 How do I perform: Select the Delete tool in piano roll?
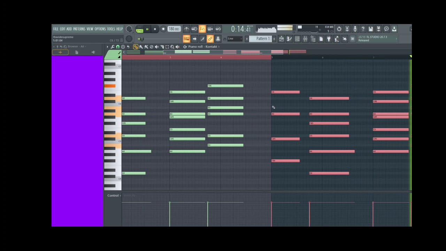point(152,47)
